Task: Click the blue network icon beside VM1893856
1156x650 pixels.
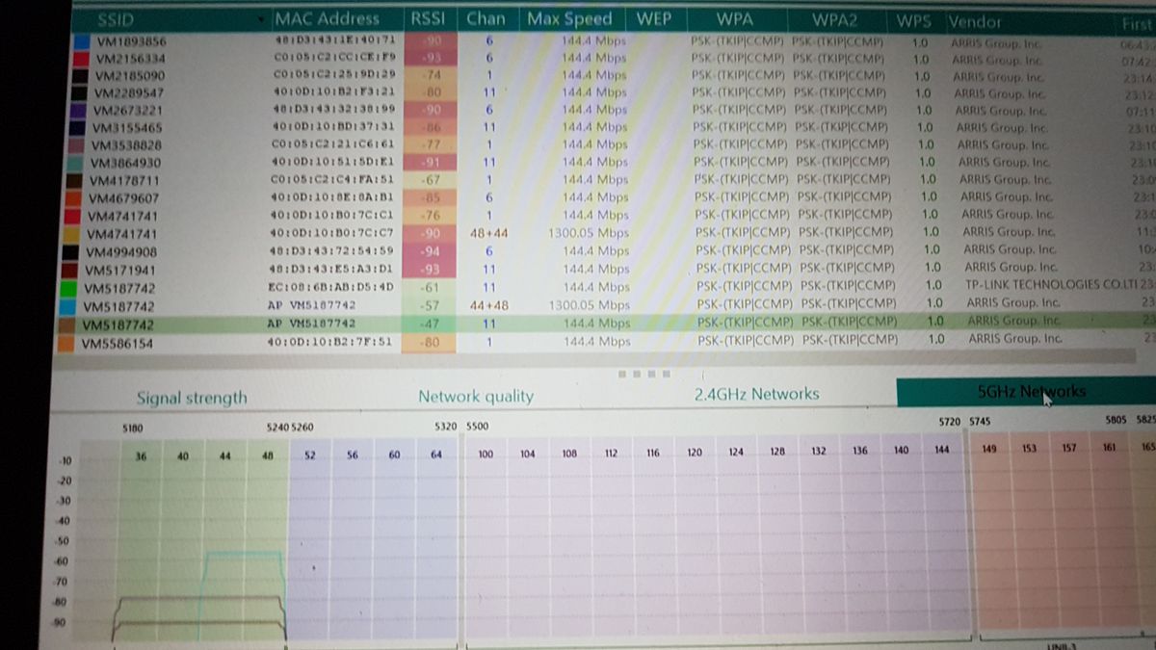Action: 77,42
